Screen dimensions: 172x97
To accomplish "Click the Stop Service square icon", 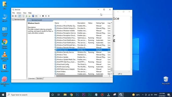I will (43, 16).
